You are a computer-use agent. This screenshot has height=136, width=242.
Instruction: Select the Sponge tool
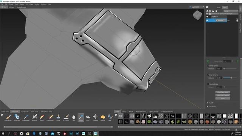[102, 117]
